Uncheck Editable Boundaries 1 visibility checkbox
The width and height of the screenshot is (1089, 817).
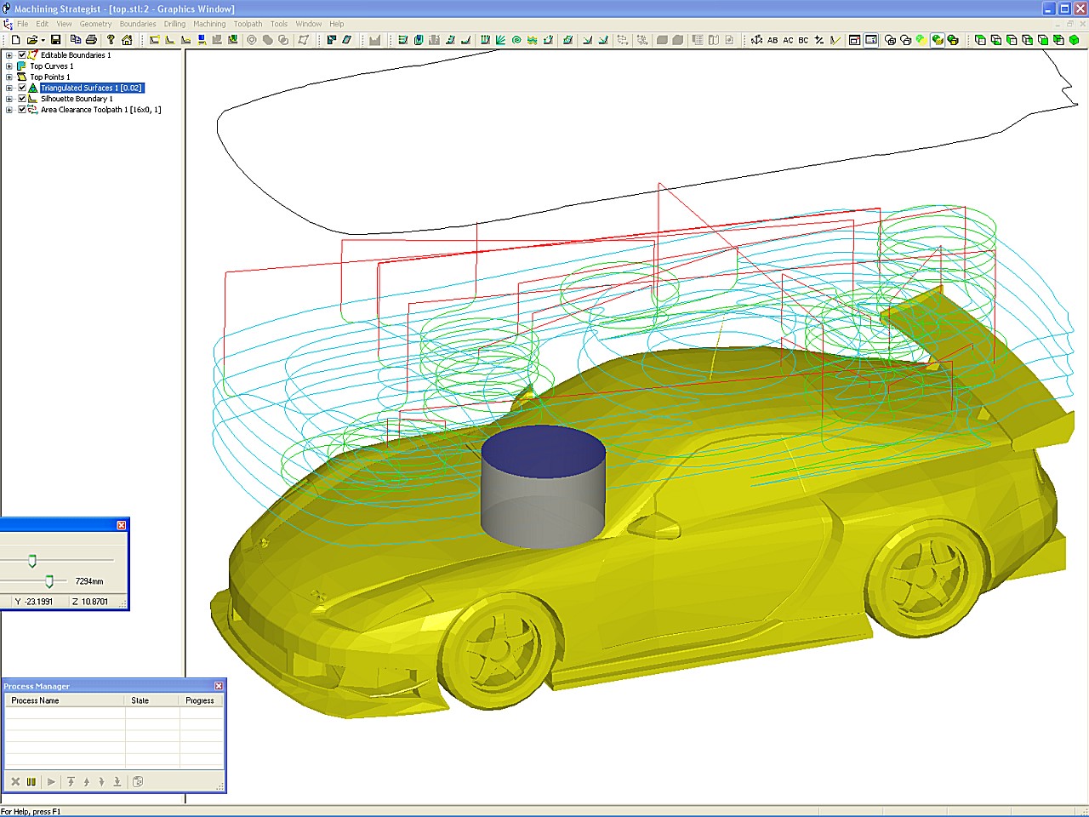[x=22, y=55]
